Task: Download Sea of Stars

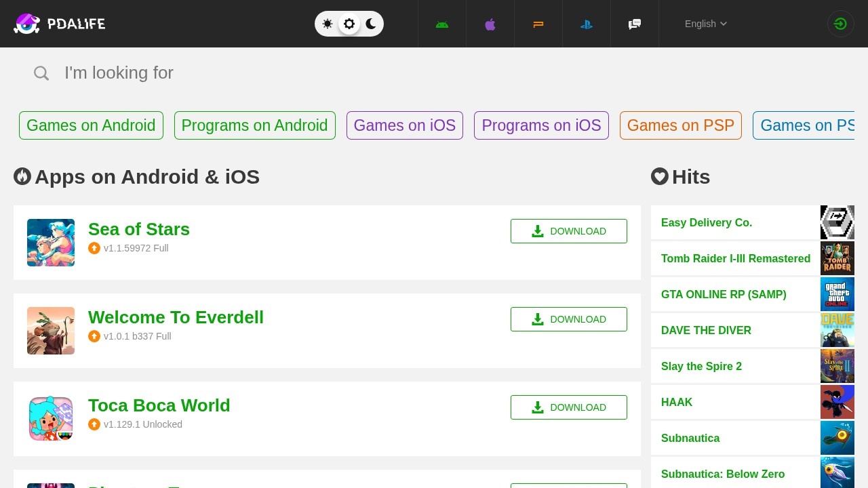Action: (569, 231)
